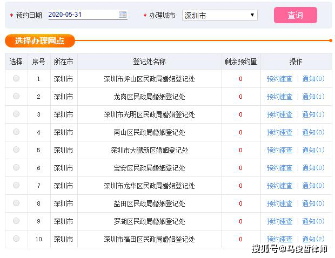View 通知(0) for 南山区 row
The height and width of the screenshot is (258, 335).
pos(313,132)
